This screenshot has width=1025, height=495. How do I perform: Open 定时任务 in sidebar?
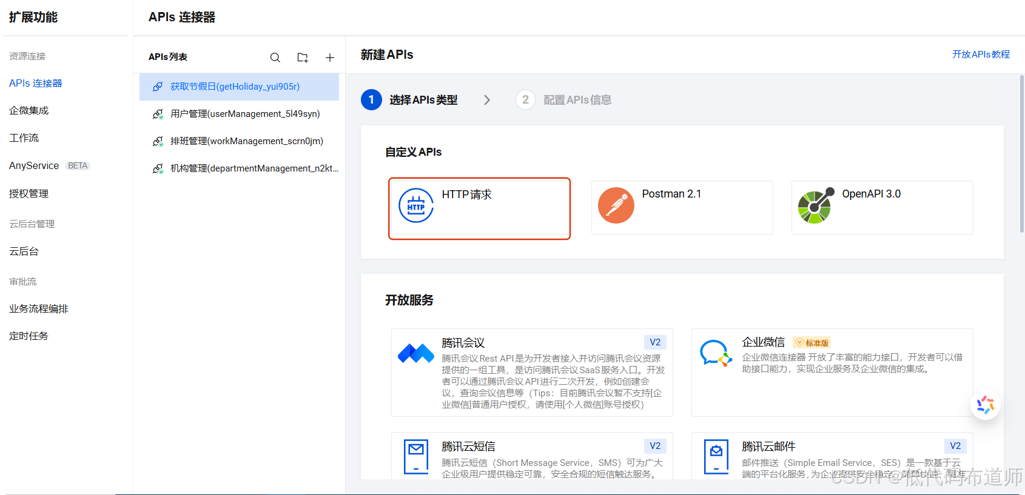(29, 336)
